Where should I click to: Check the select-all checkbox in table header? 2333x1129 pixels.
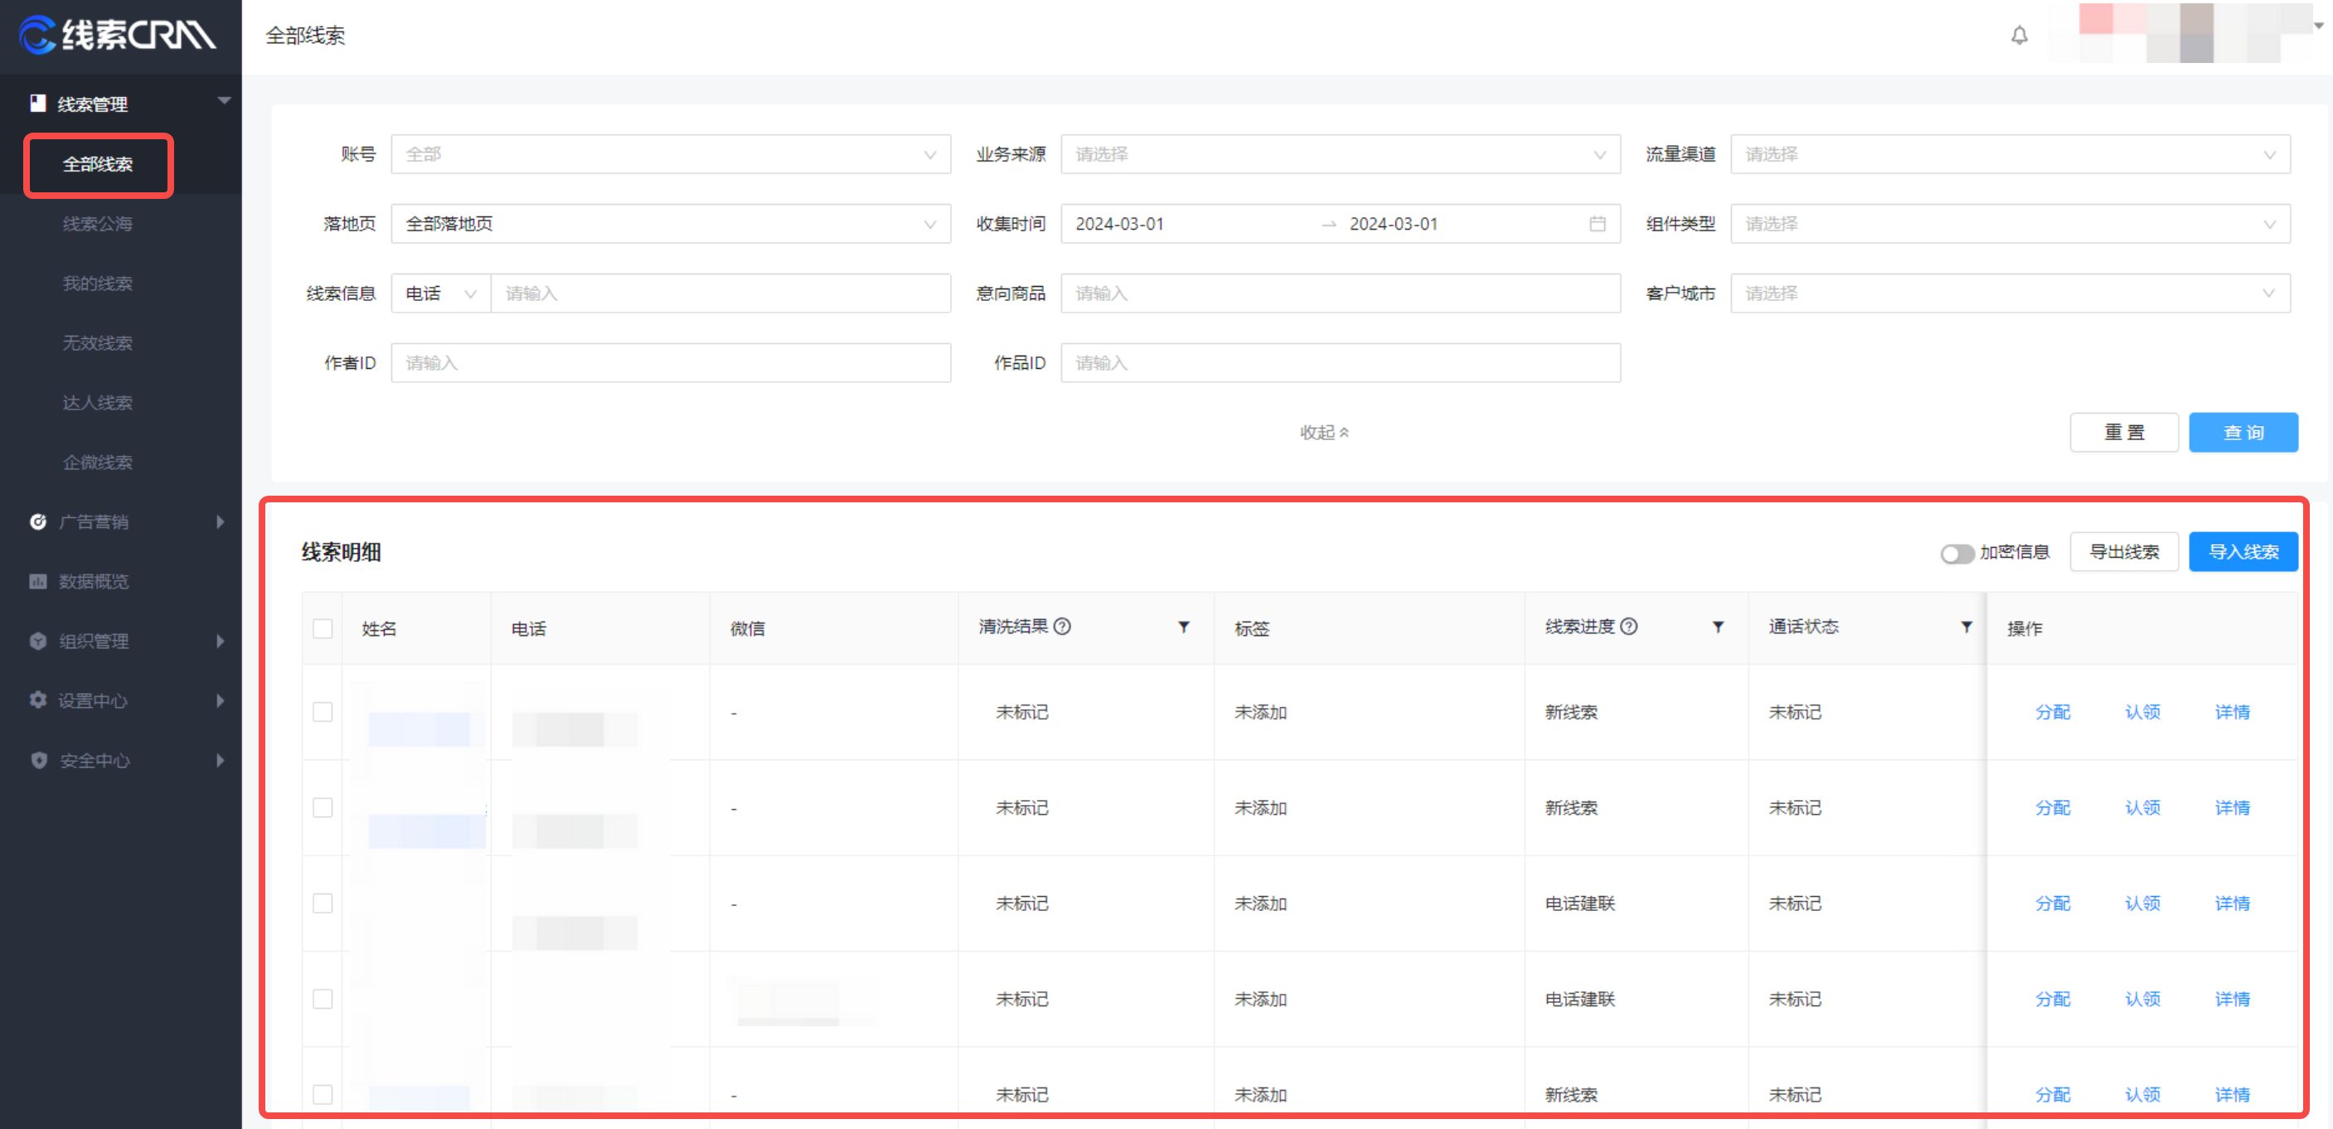323,628
